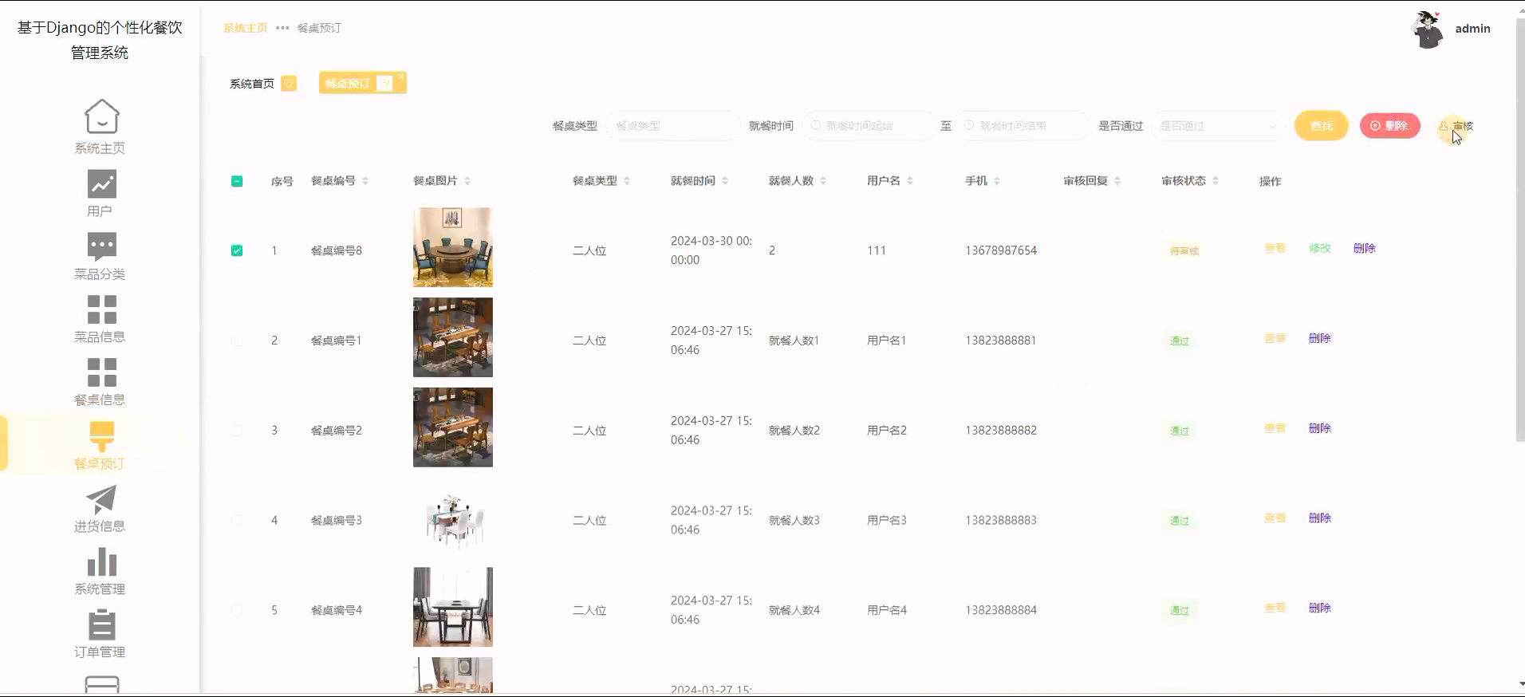Open the admin account menu
The width and height of the screenshot is (1525, 697).
1451,29
